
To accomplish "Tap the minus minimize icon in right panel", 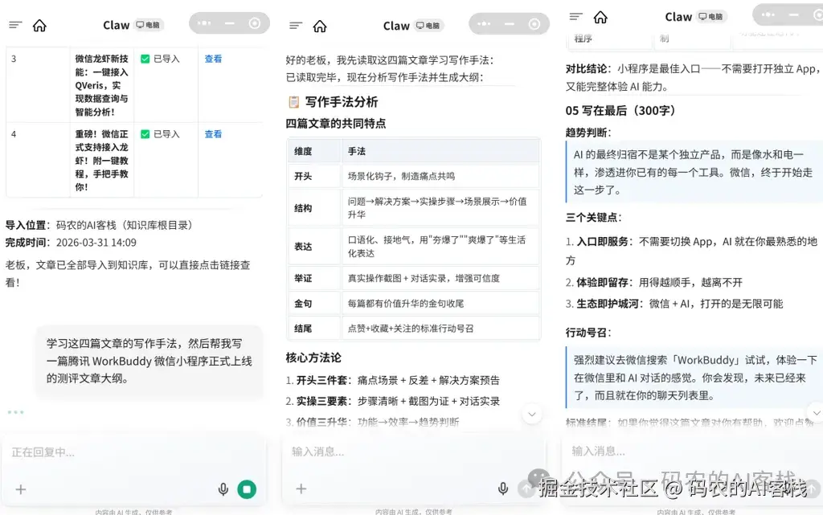I will pos(793,14).
